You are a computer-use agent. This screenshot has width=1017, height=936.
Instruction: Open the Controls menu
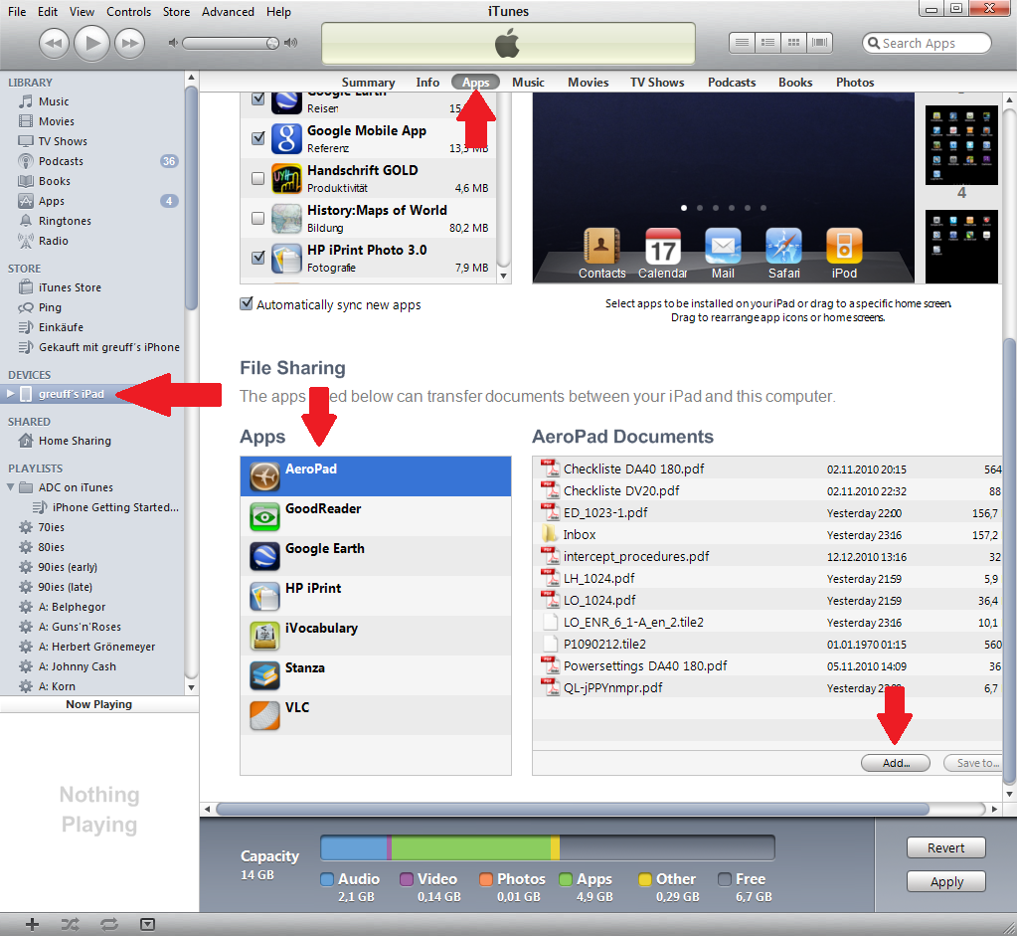[x=128, y=12]
